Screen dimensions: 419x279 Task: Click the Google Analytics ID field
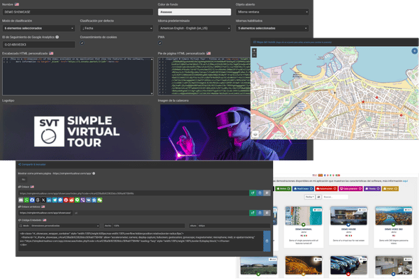click(38, 45)
